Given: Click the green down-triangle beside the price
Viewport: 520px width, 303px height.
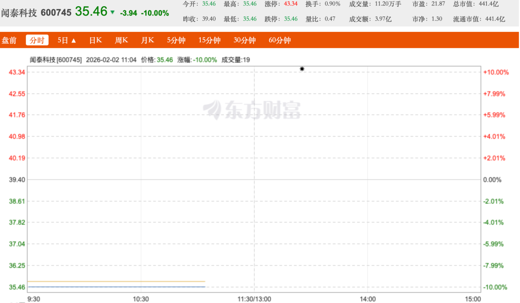Looking at the screenshot, I should coord(112,12).
